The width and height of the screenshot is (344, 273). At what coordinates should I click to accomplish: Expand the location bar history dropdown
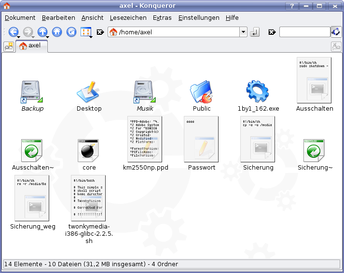(243, 32)
